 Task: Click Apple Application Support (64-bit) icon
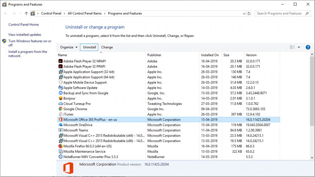point(61,77)
